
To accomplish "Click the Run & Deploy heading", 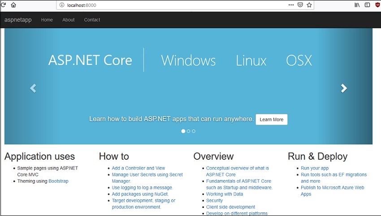I will [318, 156].
